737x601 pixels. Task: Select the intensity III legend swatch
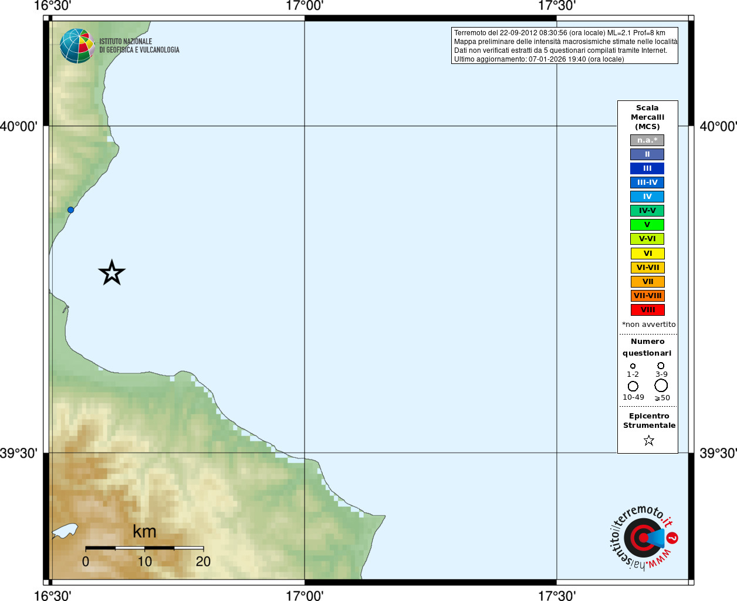click(647, 168)
